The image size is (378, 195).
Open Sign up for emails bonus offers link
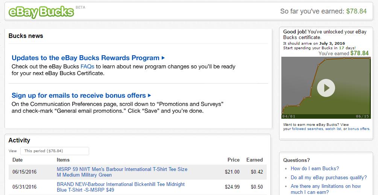pyautogui.click(x=79, y=95)
